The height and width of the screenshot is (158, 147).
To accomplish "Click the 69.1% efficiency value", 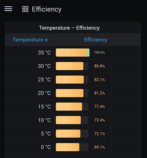I will pos(99,147).
